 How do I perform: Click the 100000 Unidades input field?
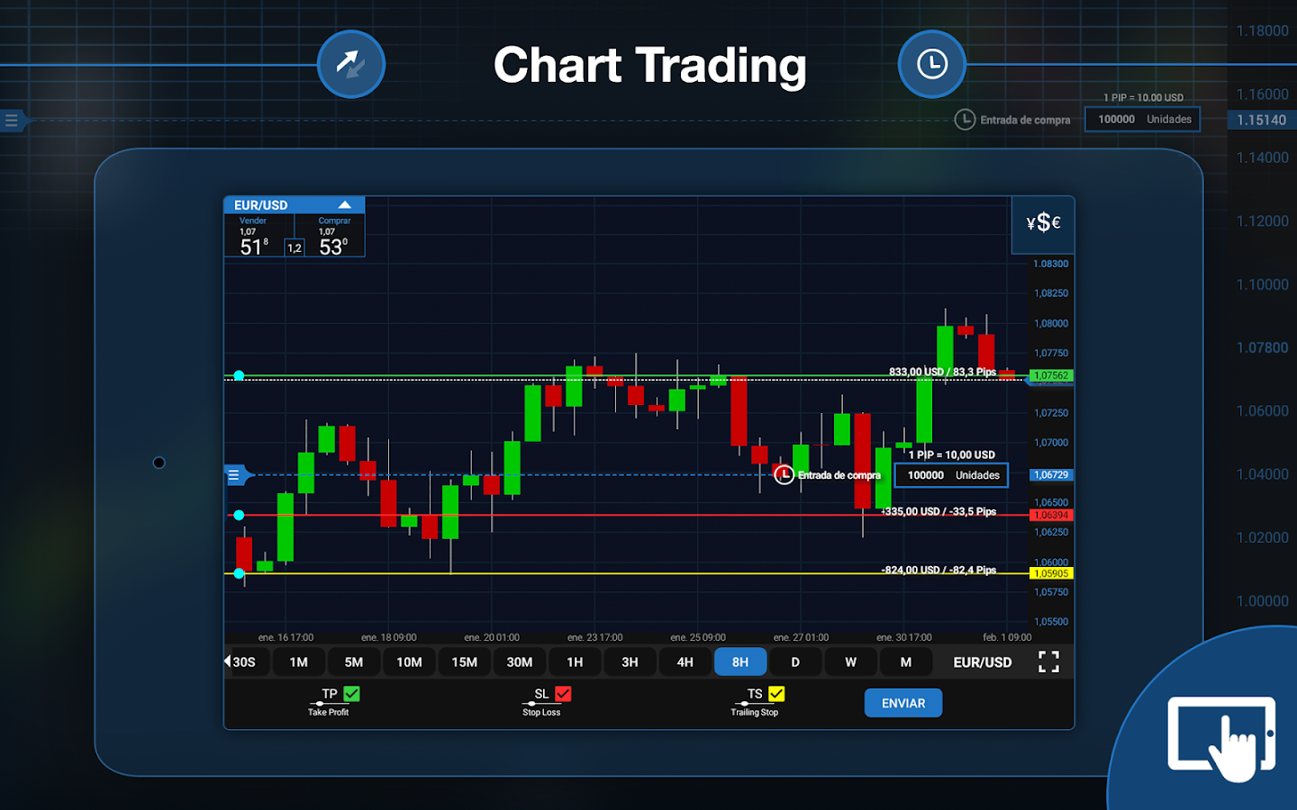(x=951, y=474)
